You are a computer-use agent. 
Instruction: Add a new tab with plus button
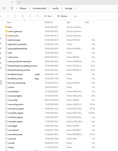[x=19, y=2]
